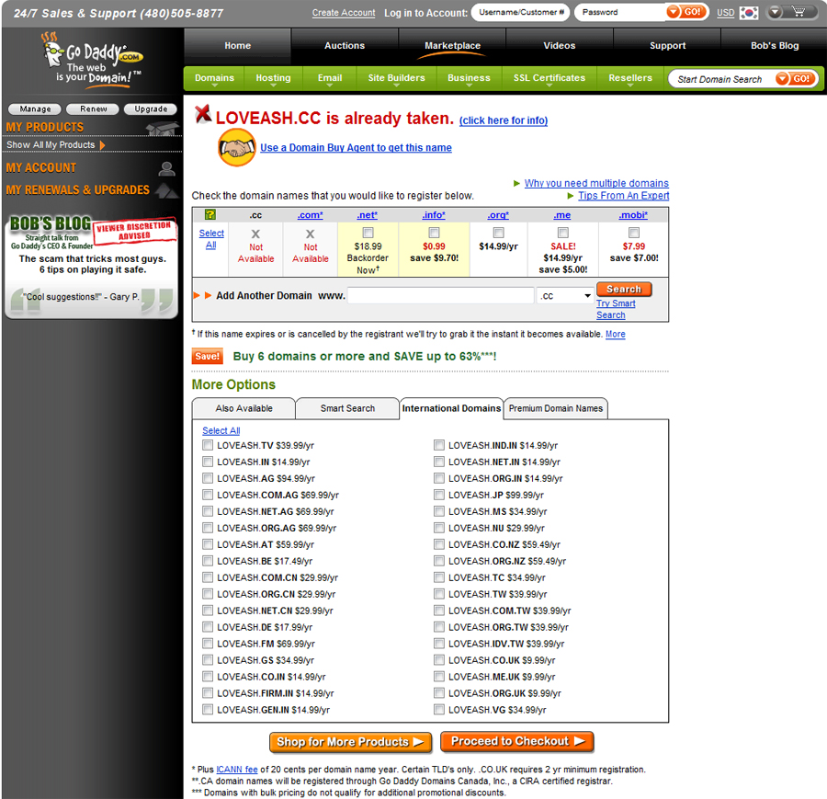Click the yellow question mark help icon

coord(210,214)
